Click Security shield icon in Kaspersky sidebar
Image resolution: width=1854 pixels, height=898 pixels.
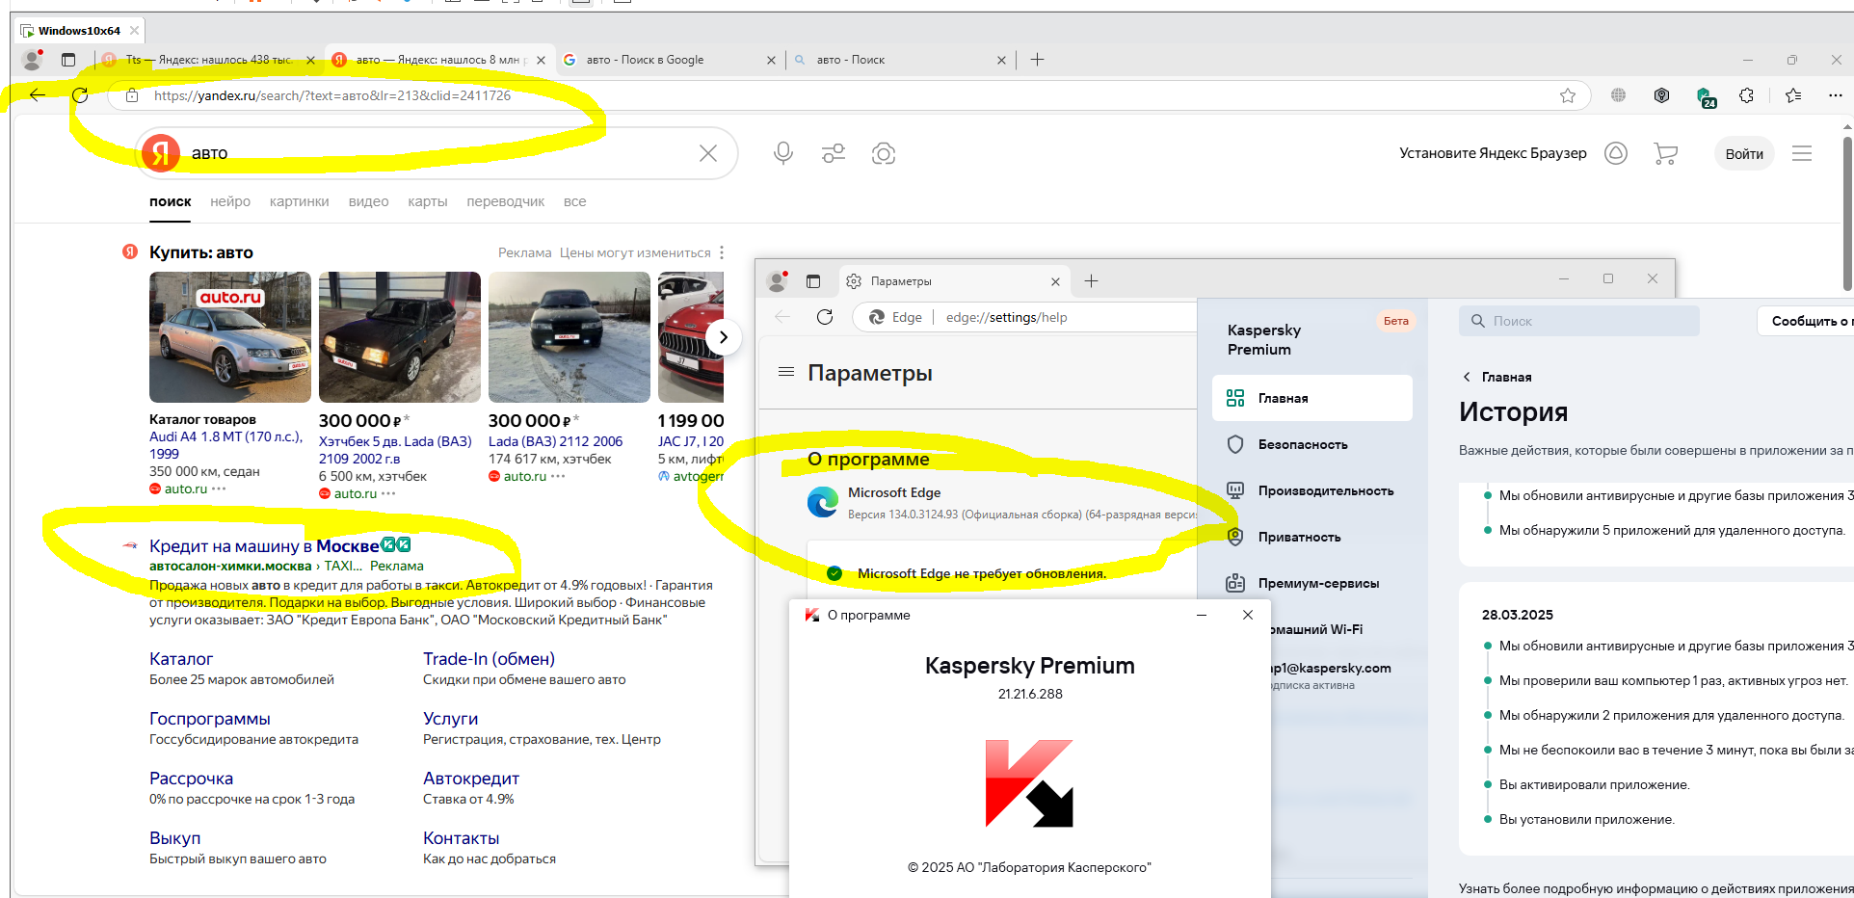[x=1235, y=444]
